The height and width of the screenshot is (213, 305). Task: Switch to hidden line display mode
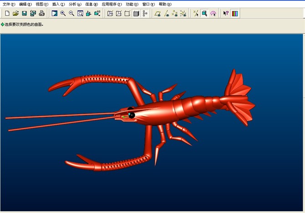tap(119, 14)
